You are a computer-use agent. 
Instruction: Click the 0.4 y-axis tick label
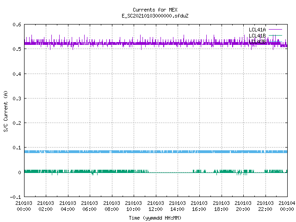click(17, 74)
